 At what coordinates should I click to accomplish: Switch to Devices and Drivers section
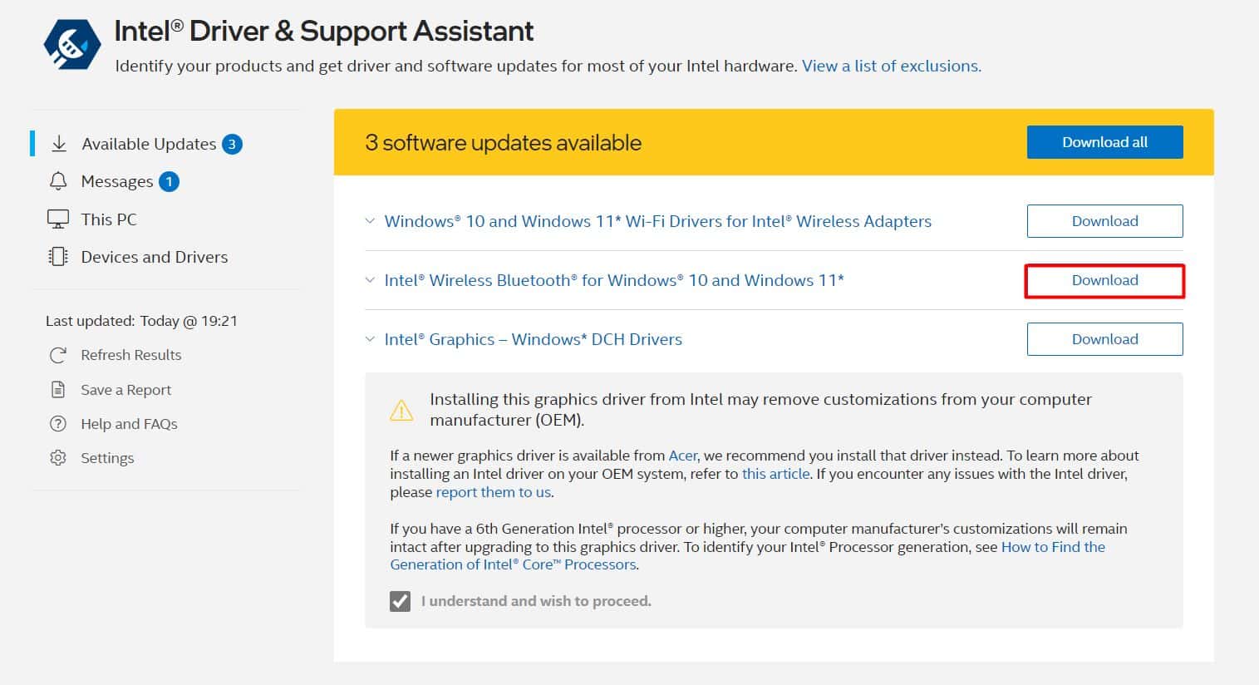coord(154,257)
